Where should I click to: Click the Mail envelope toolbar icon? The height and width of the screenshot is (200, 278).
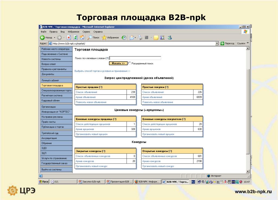coord(132,37)
